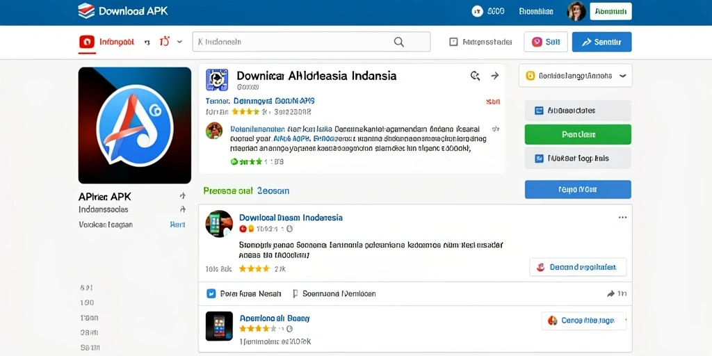Viewport: 712px width, 356px height.
Task: Expand the chevron next to the red "TJ" icon
Action: (179, 42)
